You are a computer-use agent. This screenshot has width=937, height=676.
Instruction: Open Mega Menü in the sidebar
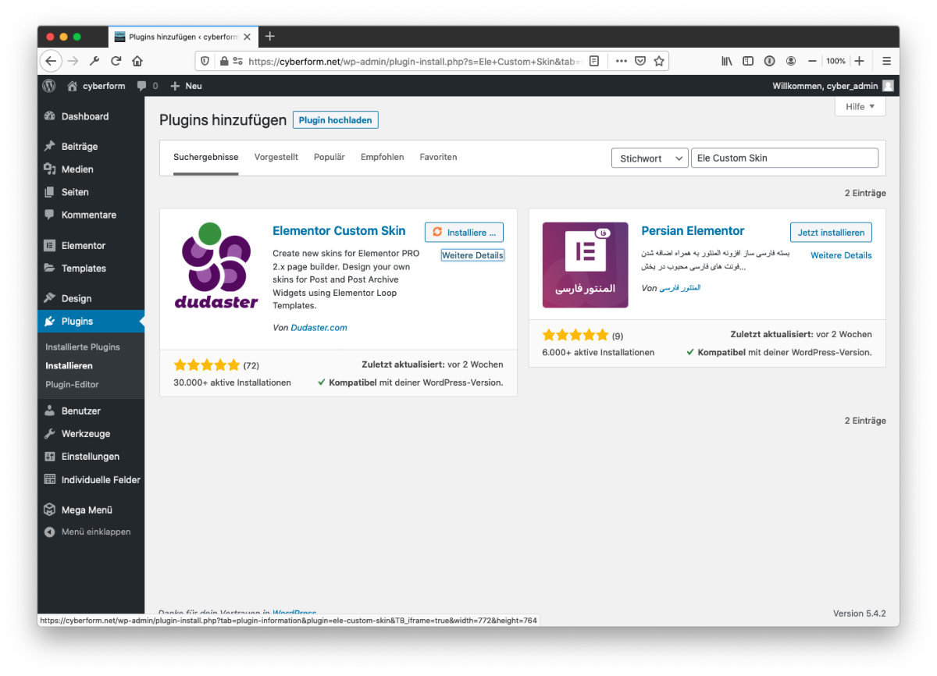91,510
